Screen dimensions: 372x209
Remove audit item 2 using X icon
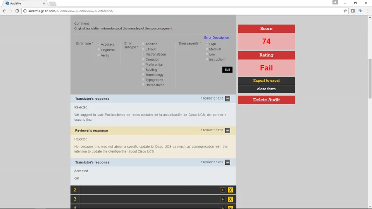pyautogui.click(x=230, y=190)
